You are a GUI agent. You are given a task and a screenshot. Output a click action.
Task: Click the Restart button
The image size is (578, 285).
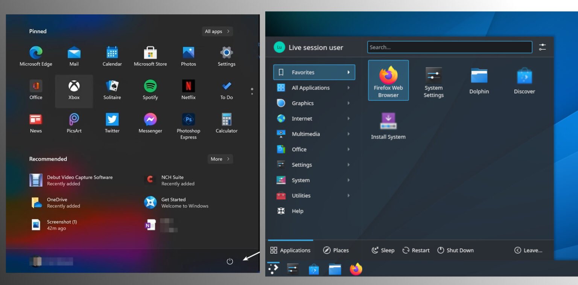[x=416, y=250]
